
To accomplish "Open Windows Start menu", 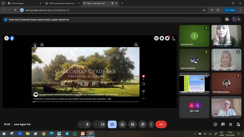I will 4,134.
